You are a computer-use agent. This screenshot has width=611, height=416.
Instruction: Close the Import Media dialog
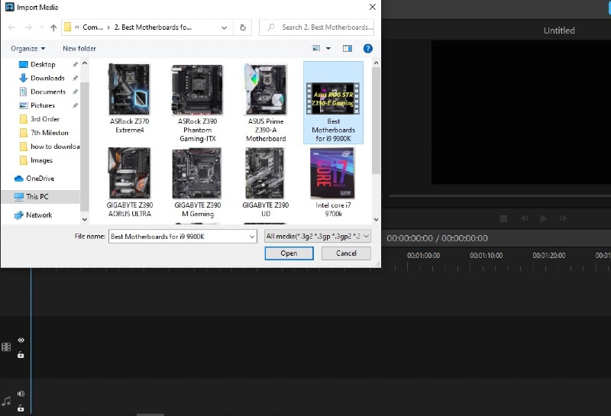pyautogui.click(x=372, y=7)
